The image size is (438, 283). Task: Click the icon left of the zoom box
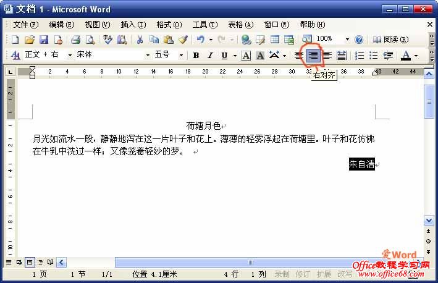(306, 40)
